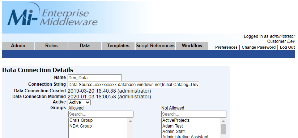This screenshot has width=298, height=138.
Task: Click the Not Allowed list scroll-up arrow
Action: (x=223, y=121)
